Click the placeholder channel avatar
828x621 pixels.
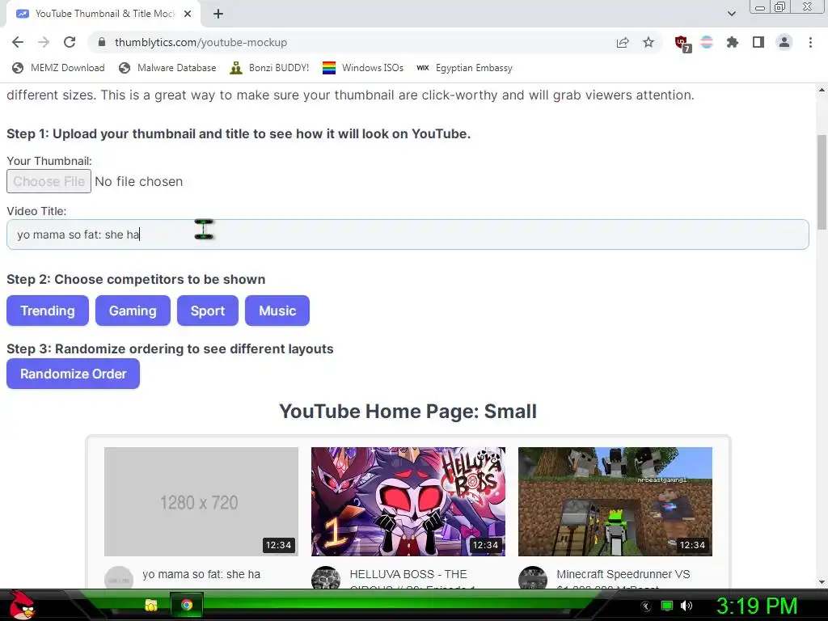119,577
